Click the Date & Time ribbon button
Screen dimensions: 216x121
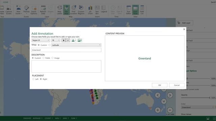click(x=119, y=10)
